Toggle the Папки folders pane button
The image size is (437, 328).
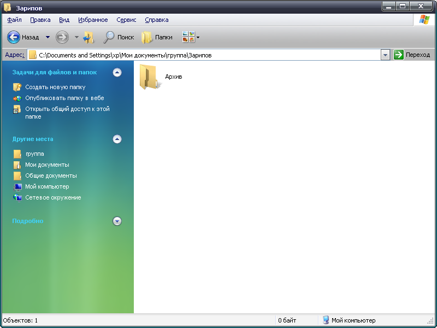(x=157, y=37)
